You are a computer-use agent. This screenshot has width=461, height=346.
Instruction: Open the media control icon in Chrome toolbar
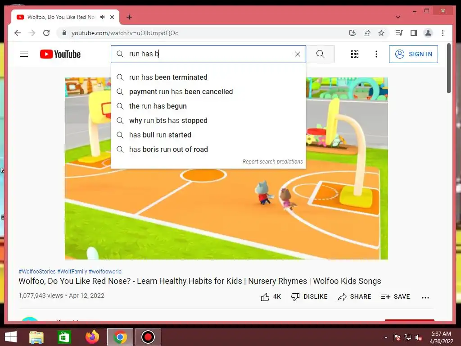pyautogui.click(x=399, y=33)
